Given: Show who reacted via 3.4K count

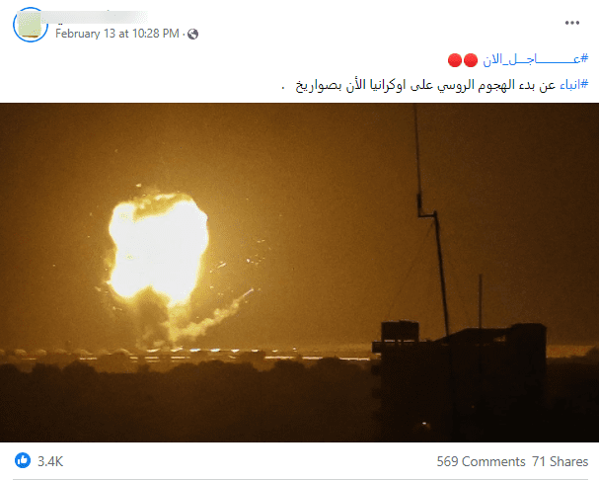Looking at the screenshot, I should (x=50, y=461).
